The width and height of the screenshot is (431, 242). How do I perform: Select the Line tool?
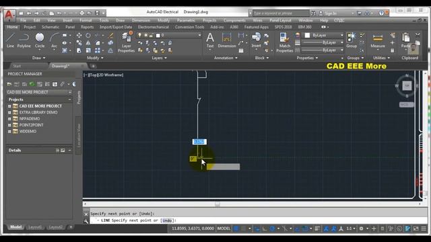10,40
